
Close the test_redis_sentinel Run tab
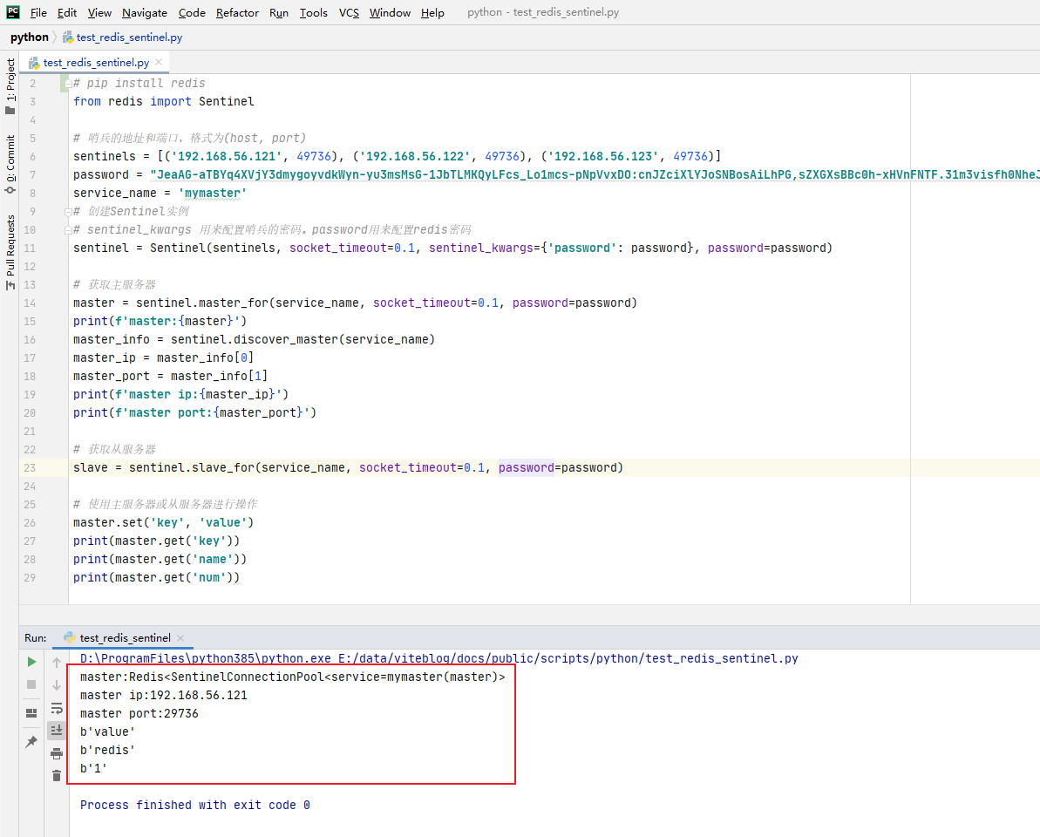(180, 638)
